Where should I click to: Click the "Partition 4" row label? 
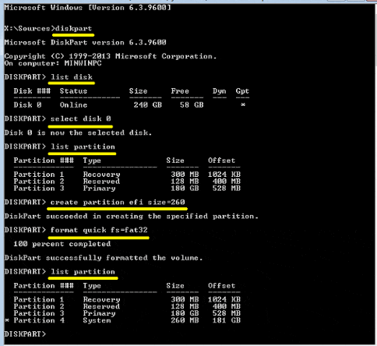39,320
